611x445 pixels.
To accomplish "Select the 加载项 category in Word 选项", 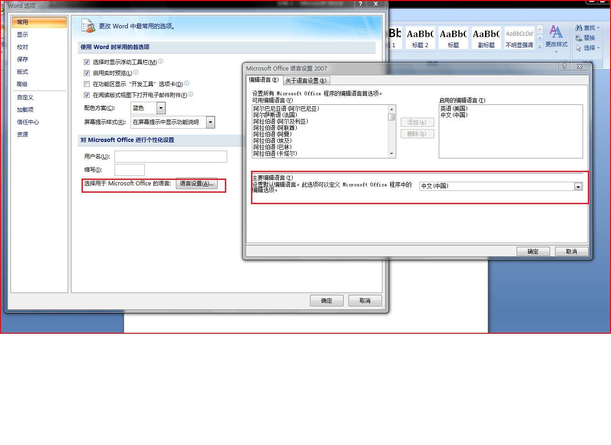I will tap(39, 109).
